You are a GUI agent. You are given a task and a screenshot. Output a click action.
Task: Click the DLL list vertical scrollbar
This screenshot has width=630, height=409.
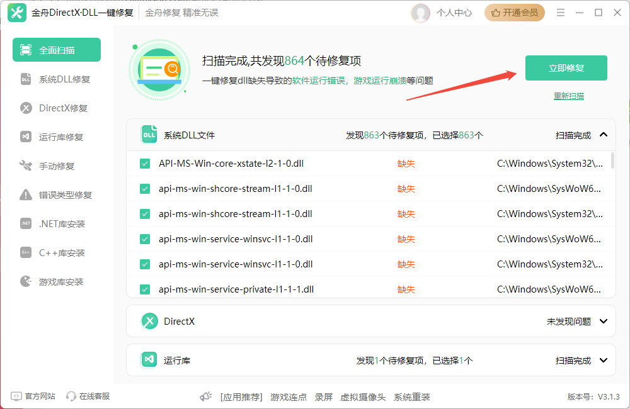click(612, 160)
